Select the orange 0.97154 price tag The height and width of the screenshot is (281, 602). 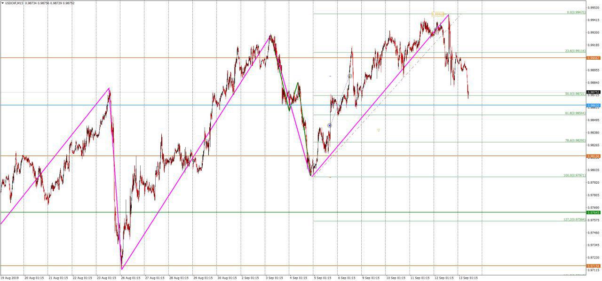click(594, 266)
